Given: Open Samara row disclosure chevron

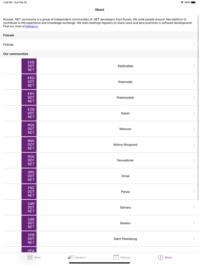Looking at the screenshot, I should 194,207.
